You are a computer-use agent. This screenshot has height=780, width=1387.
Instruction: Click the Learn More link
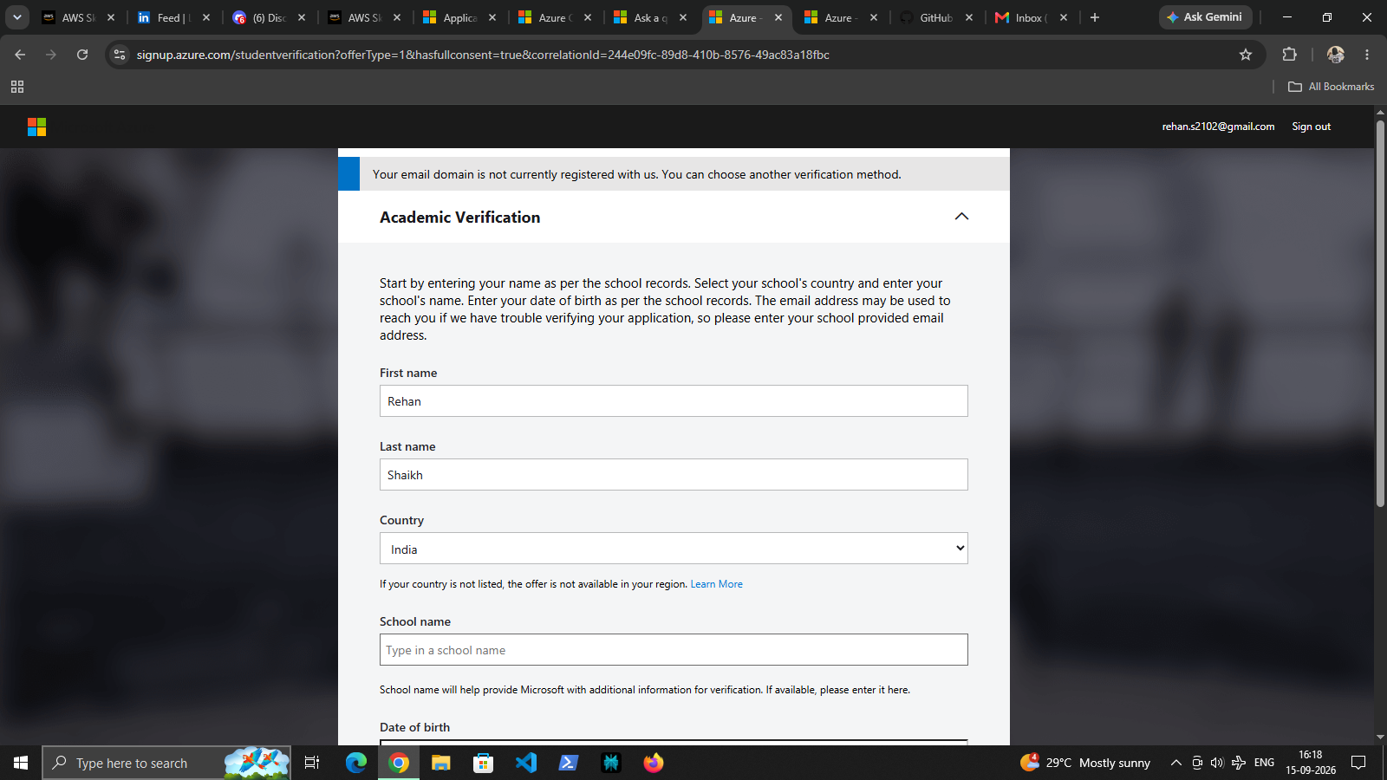pos(716,584)
